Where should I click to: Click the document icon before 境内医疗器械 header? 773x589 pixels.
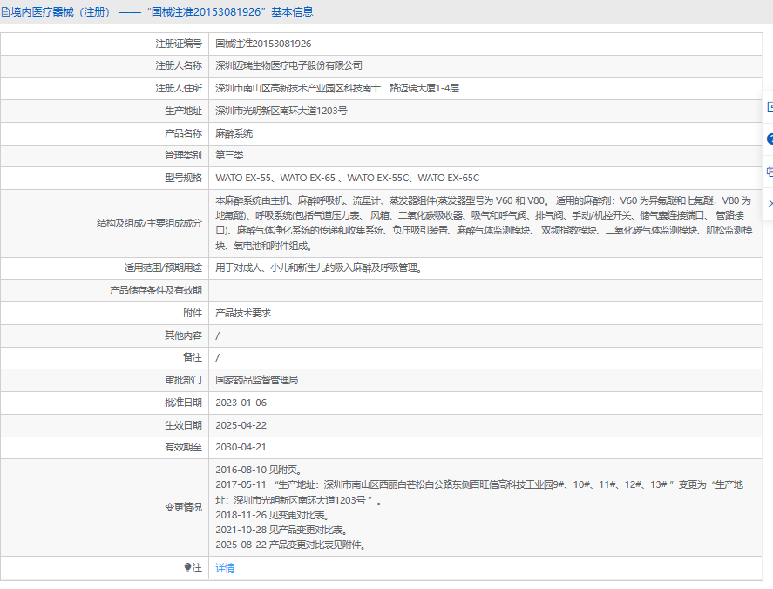[5, 12]
